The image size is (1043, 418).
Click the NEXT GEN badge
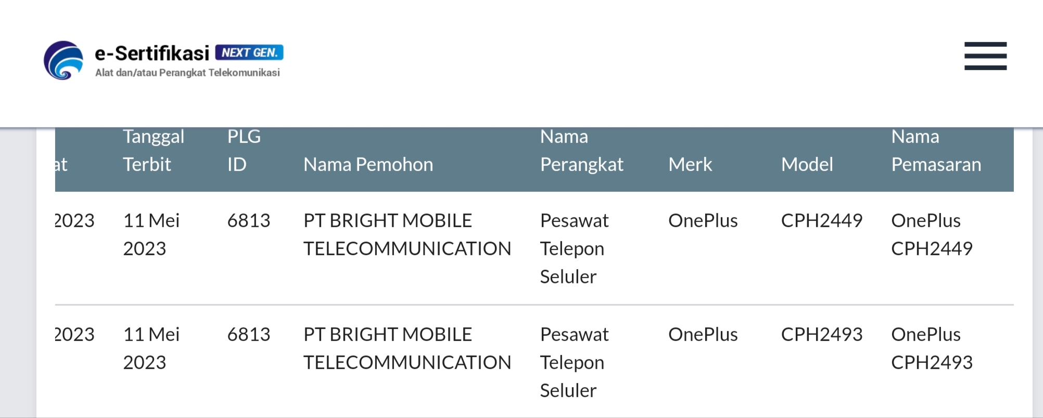click(x=249, y=53)
